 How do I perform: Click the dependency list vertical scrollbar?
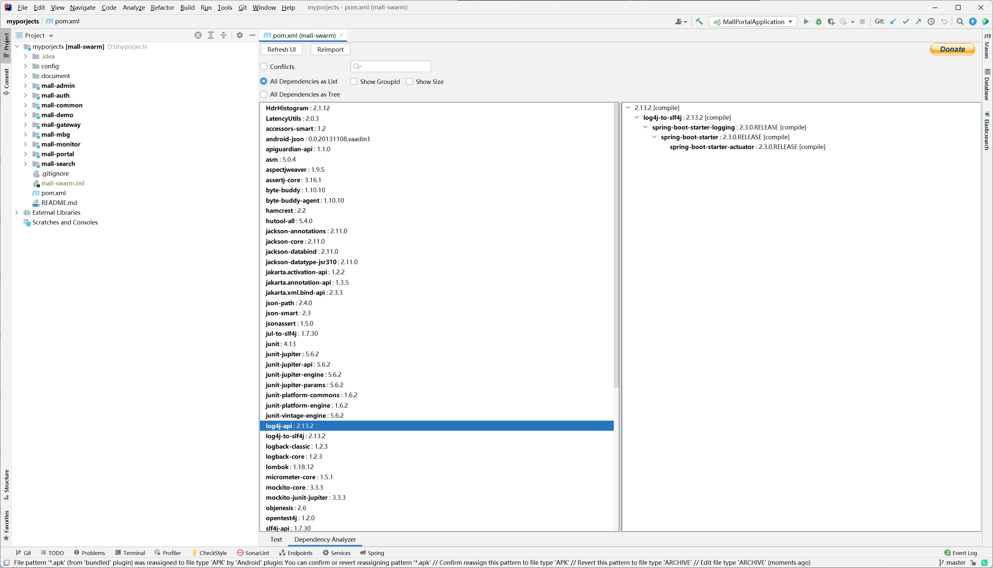tap(616, 245)
